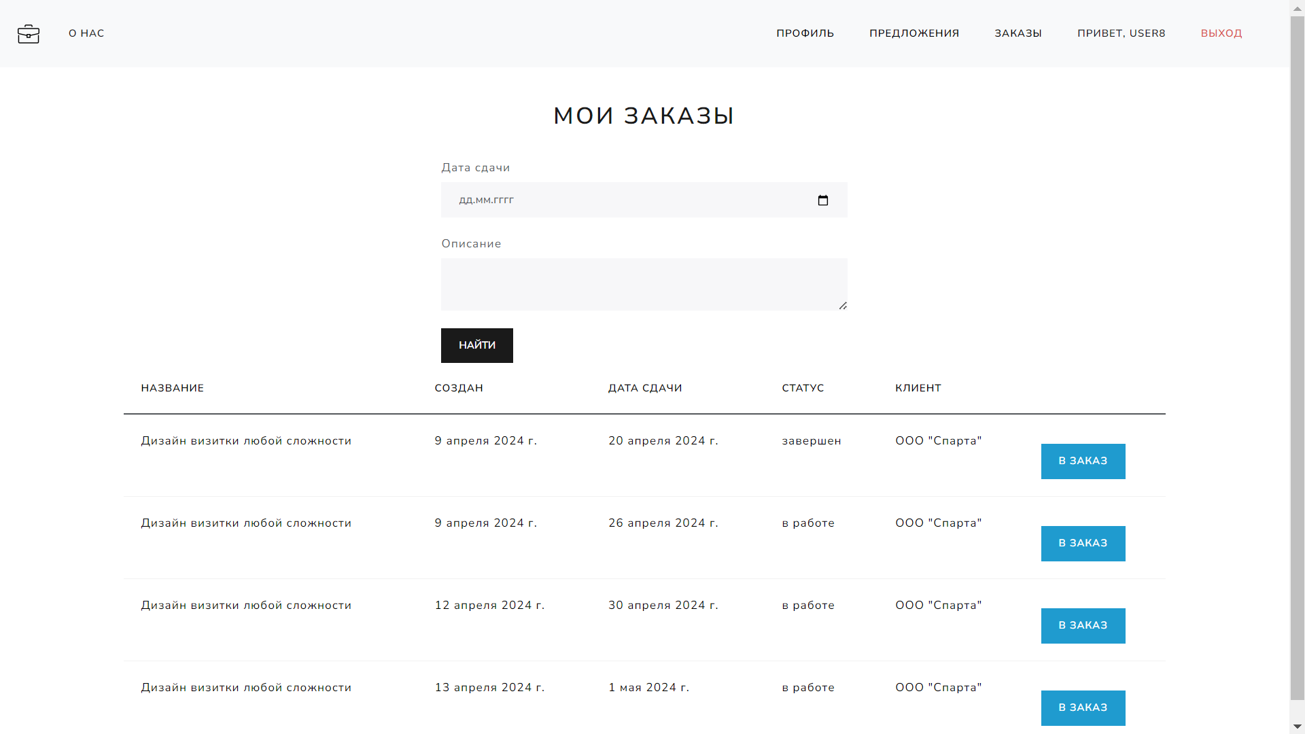Open the О НАС page

[x=86, y=33]
